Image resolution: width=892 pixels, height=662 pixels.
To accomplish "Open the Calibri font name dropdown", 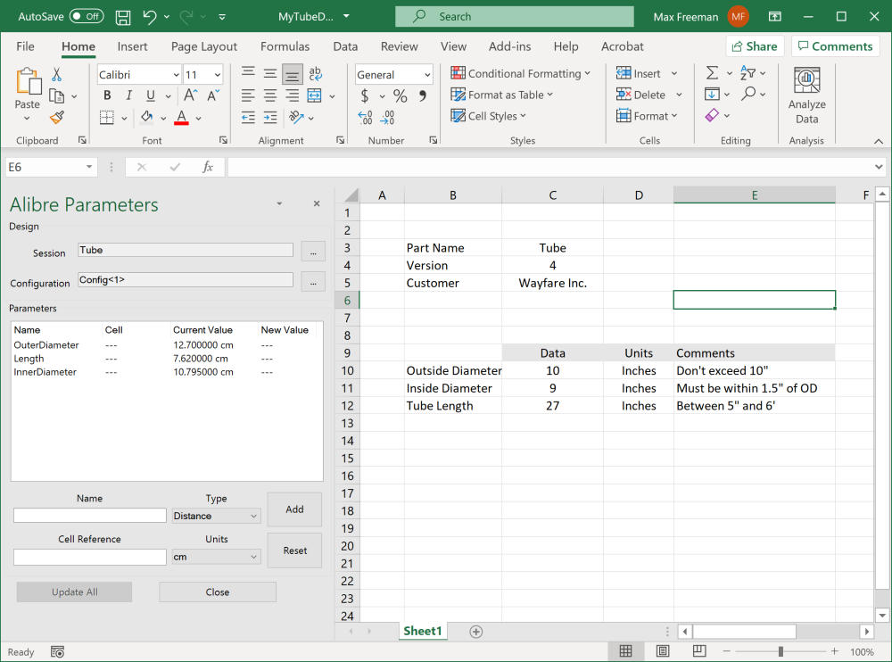I will [x=177, y=75].
